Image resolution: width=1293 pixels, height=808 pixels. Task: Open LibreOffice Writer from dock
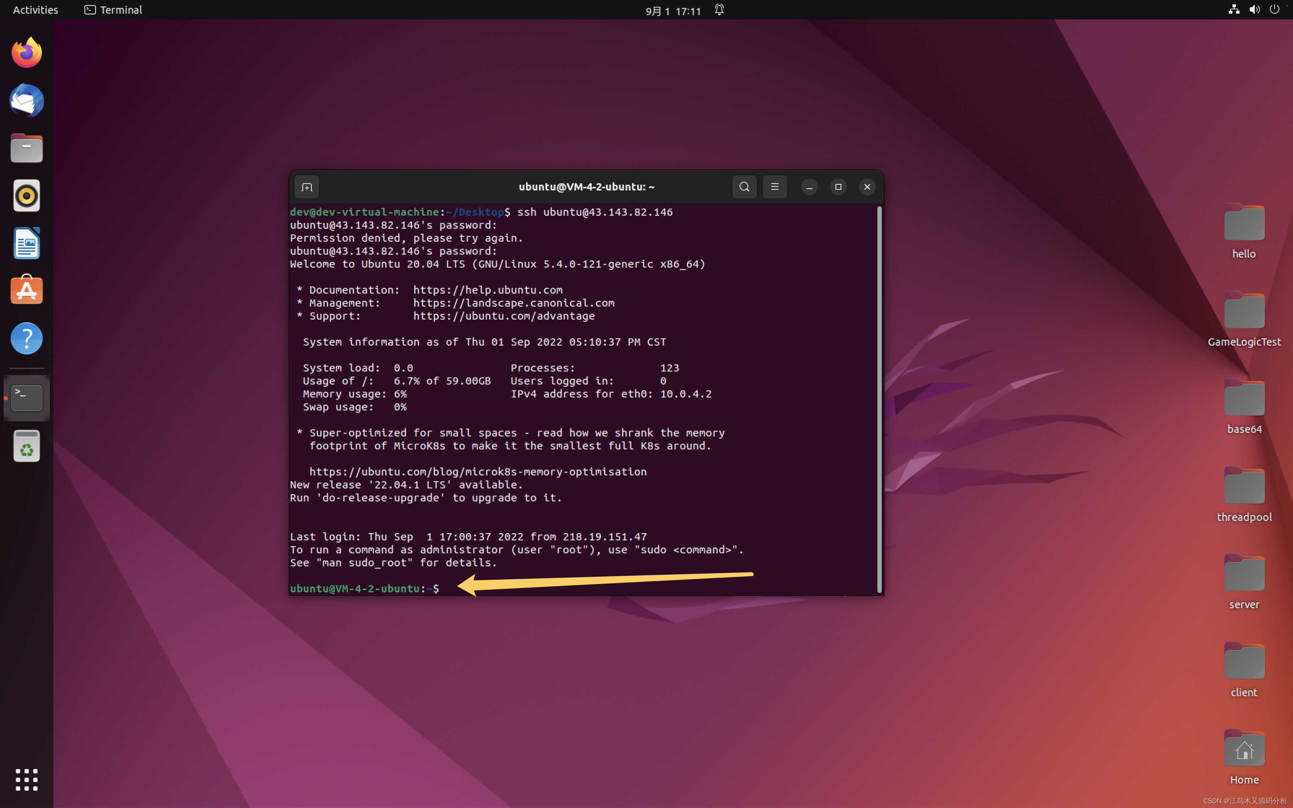click(27, 243)
